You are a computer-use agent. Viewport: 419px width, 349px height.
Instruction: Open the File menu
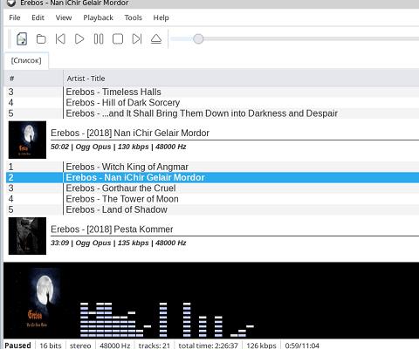tap(15, 17)
